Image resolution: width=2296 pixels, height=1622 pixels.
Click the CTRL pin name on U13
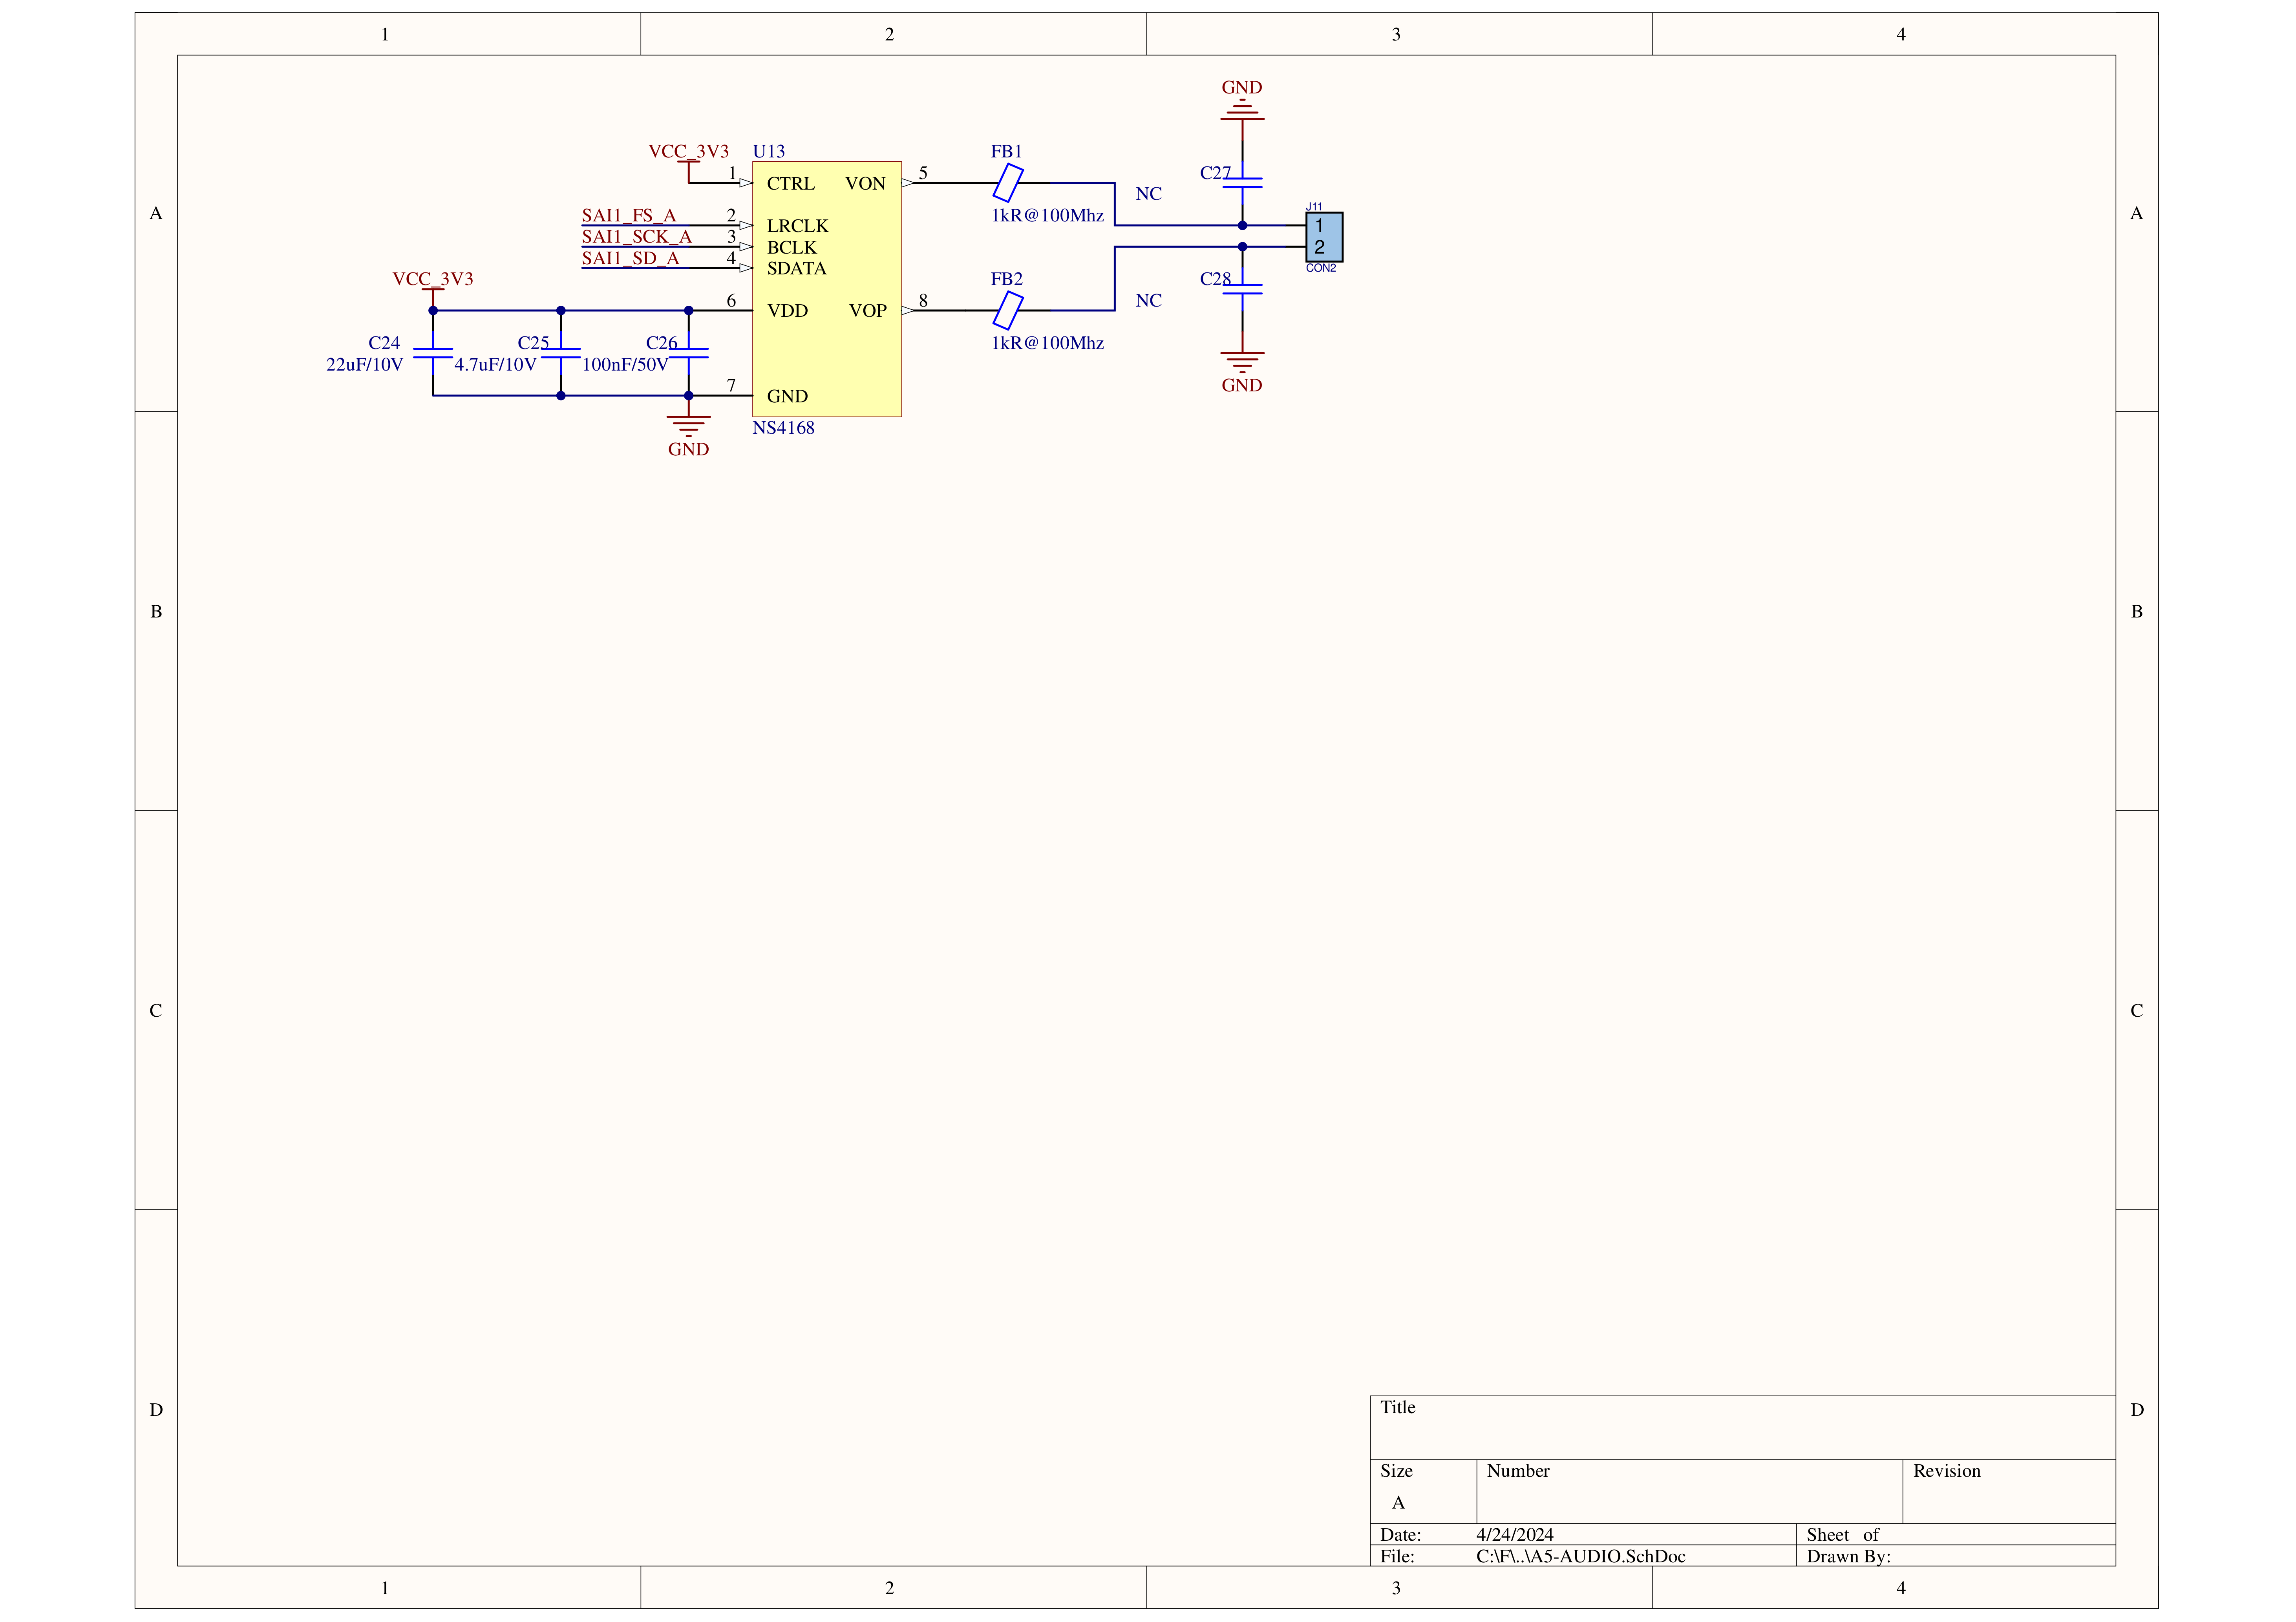coord(791,184)
